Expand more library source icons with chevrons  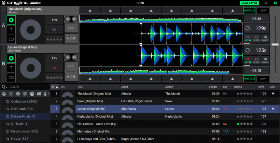(x=49, y=94)
